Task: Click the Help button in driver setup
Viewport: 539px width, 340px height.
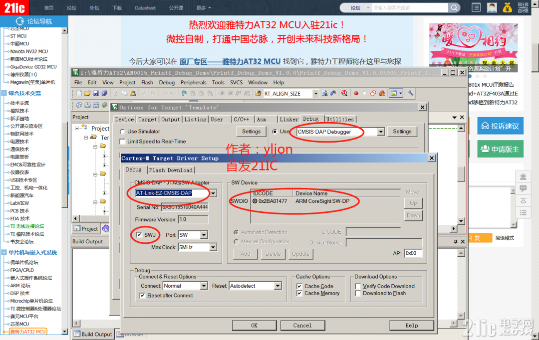Action: pos(411,325)
